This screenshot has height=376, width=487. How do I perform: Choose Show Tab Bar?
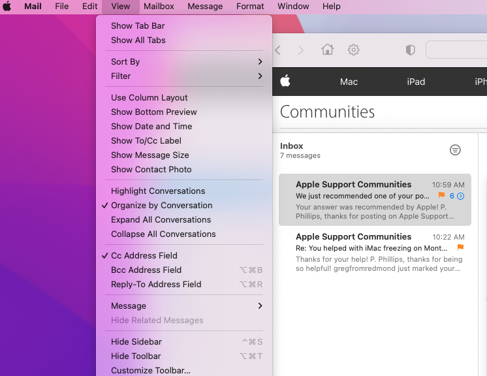[184, 25]
